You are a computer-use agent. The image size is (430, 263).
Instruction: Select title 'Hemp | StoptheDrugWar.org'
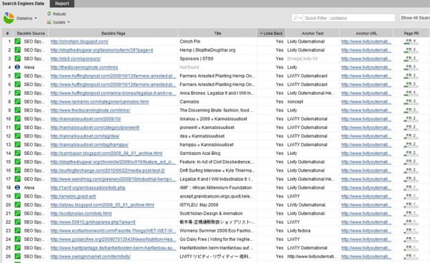coord(207,50)
